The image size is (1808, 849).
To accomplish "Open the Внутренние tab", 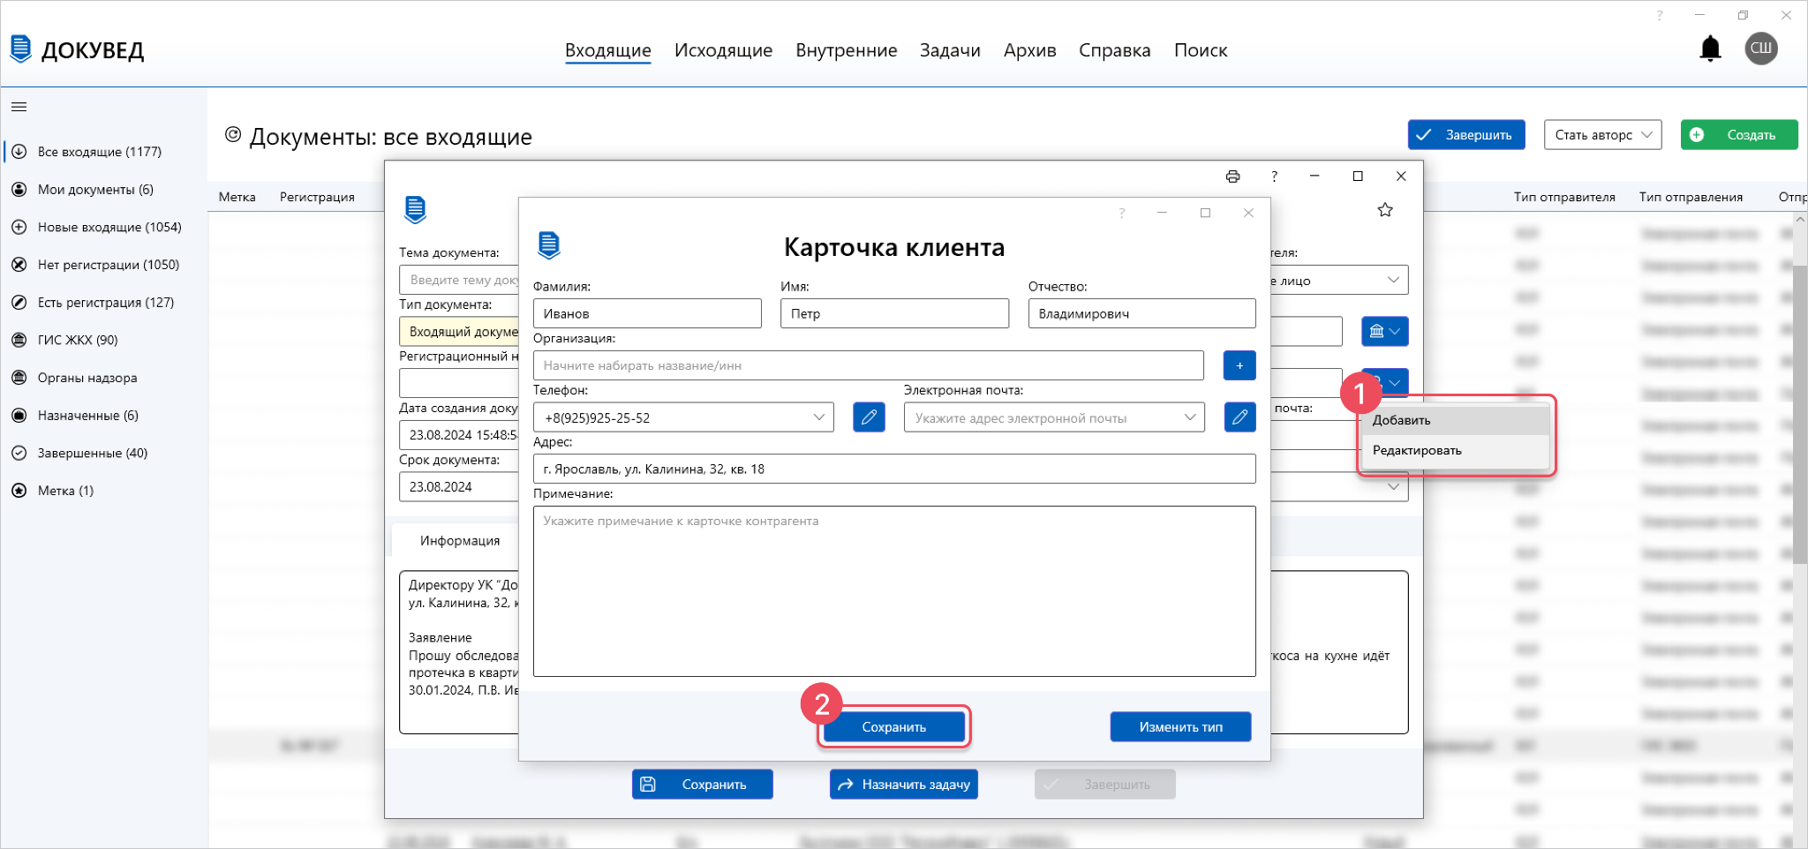I will coord(847,50).
